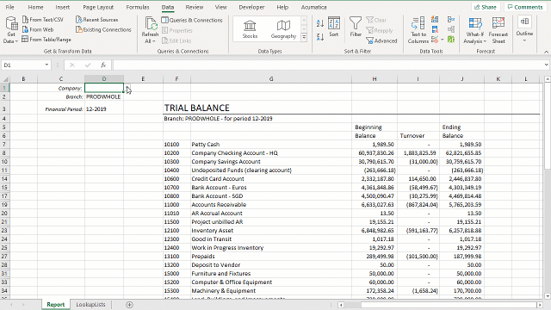Select From Table/Range
The image size is (551, 310).
point(46,40)
